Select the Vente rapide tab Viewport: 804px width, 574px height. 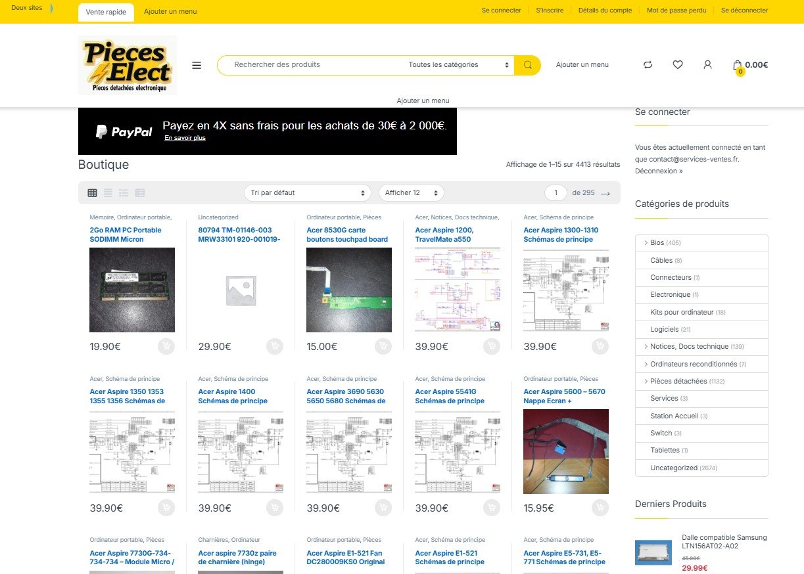[106, 12]
